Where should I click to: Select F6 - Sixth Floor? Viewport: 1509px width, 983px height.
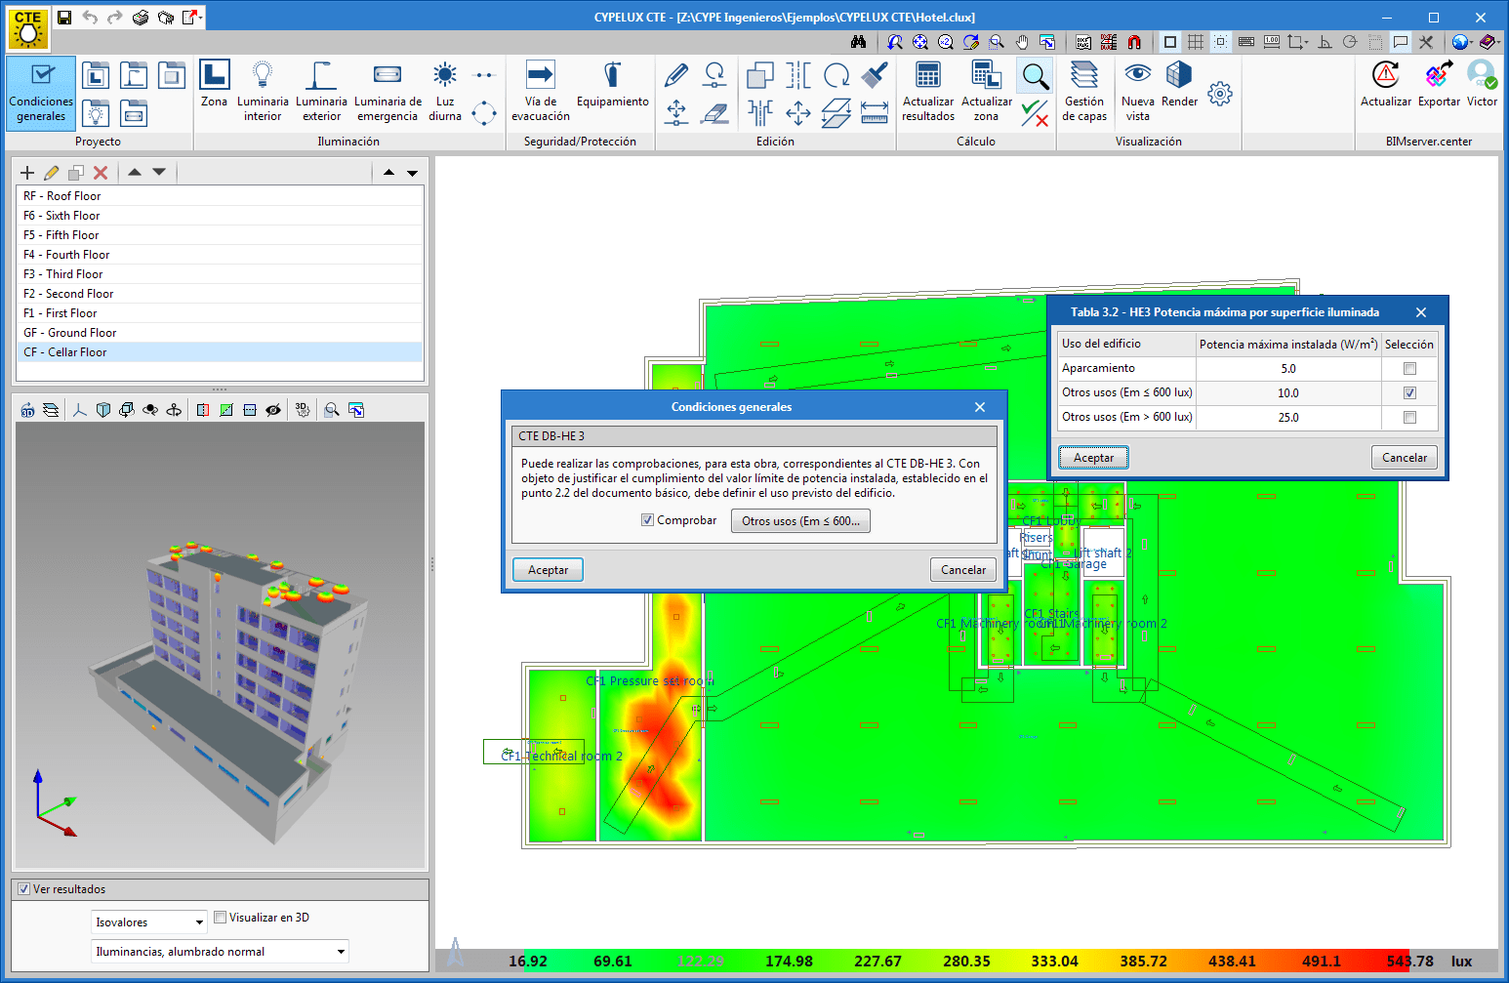point(220,216)
